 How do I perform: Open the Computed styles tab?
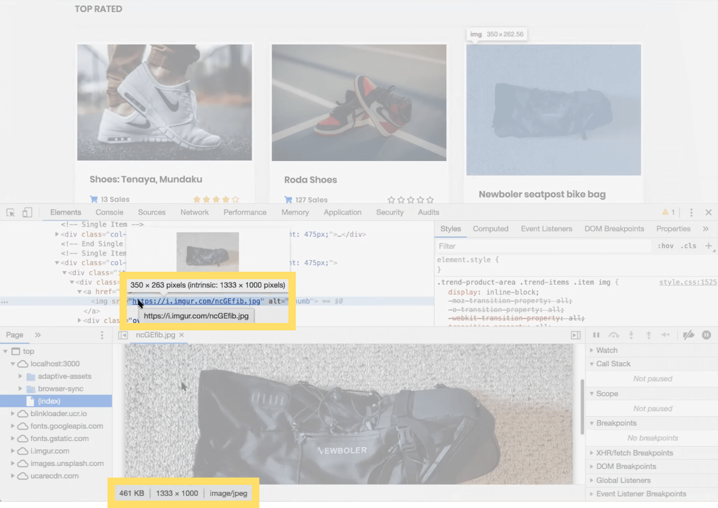pos(491,228)
